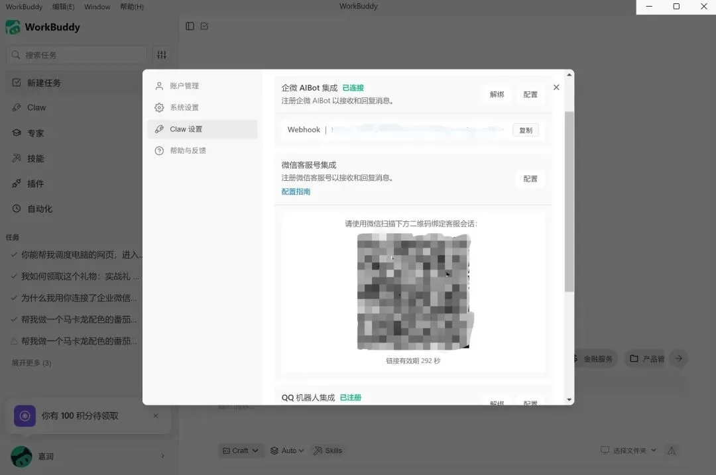This screenshot has height=475, width=716.
Task: Click the 已注册 status for QQ 机器人集成
Action: [350, 397]
